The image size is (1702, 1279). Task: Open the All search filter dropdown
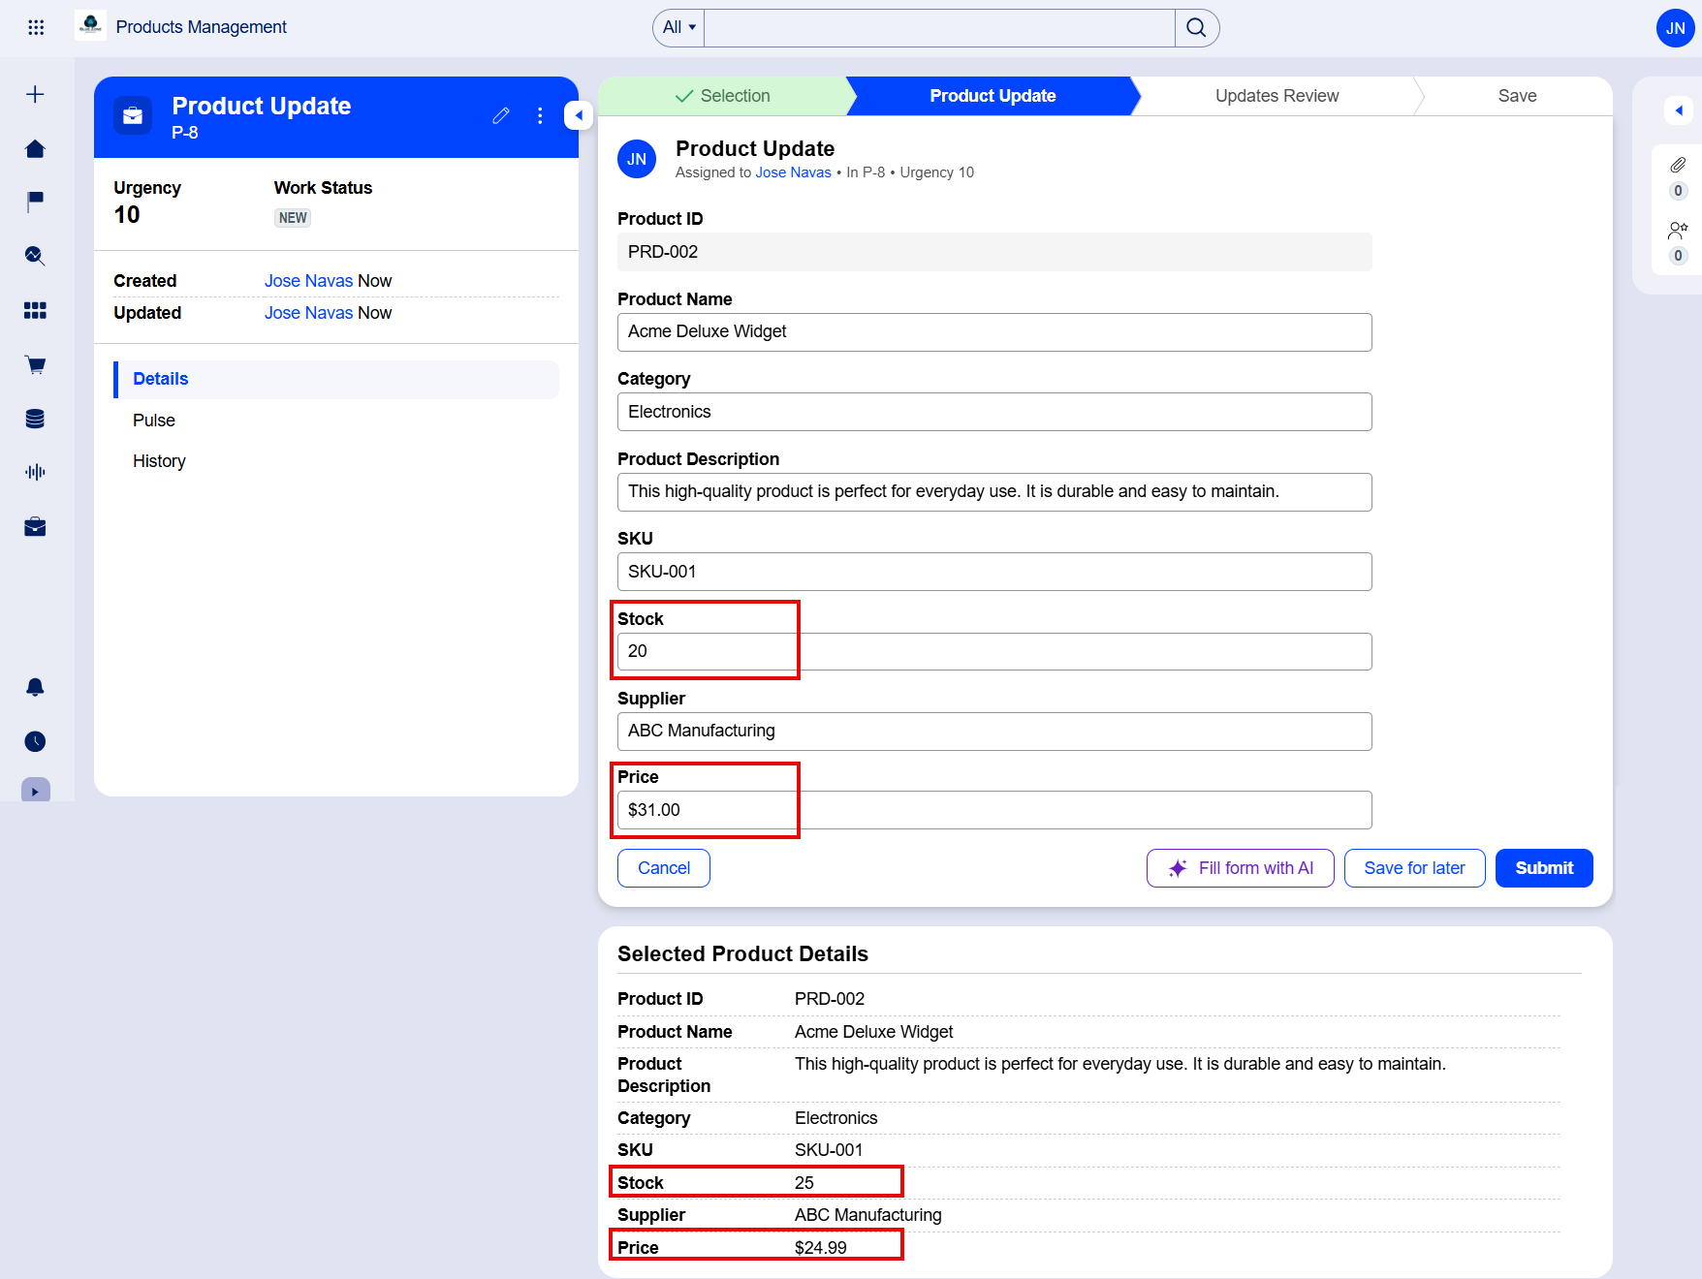click(678, 27)
